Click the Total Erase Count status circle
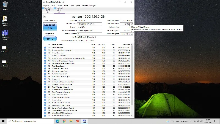The width and height of the screenshot is (220, 124). coord(45,66)
